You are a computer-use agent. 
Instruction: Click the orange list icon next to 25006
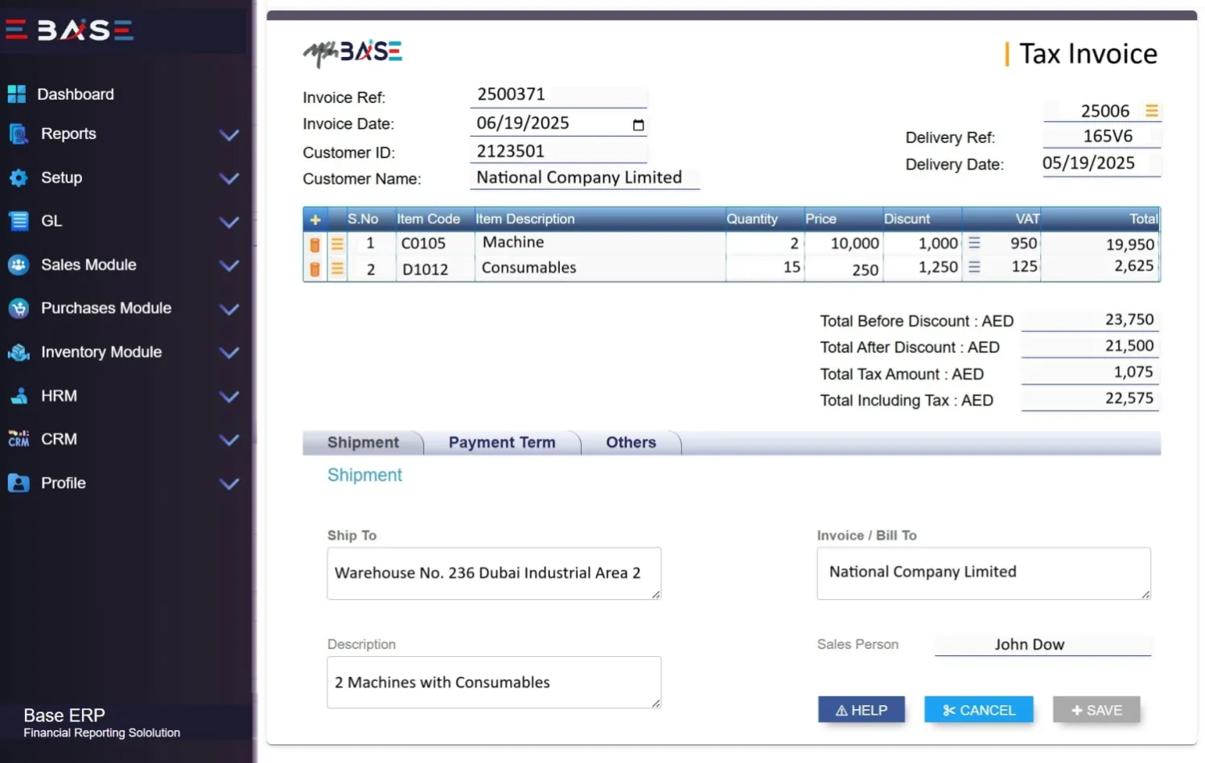[x=1152, y=111]
